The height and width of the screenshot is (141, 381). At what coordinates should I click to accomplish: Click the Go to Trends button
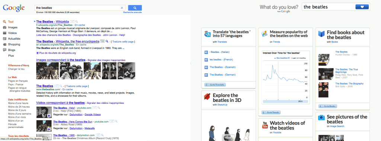click(x=271, y=112)
